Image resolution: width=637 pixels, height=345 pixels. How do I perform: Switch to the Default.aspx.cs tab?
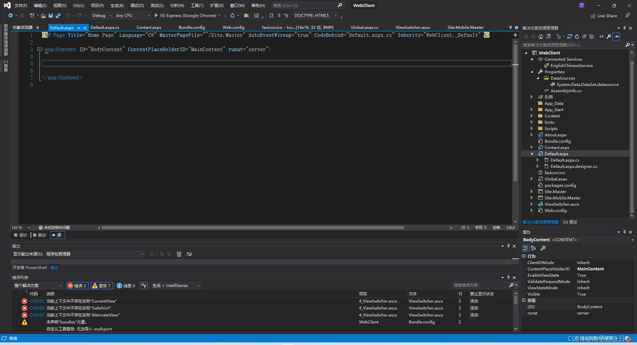105,28
